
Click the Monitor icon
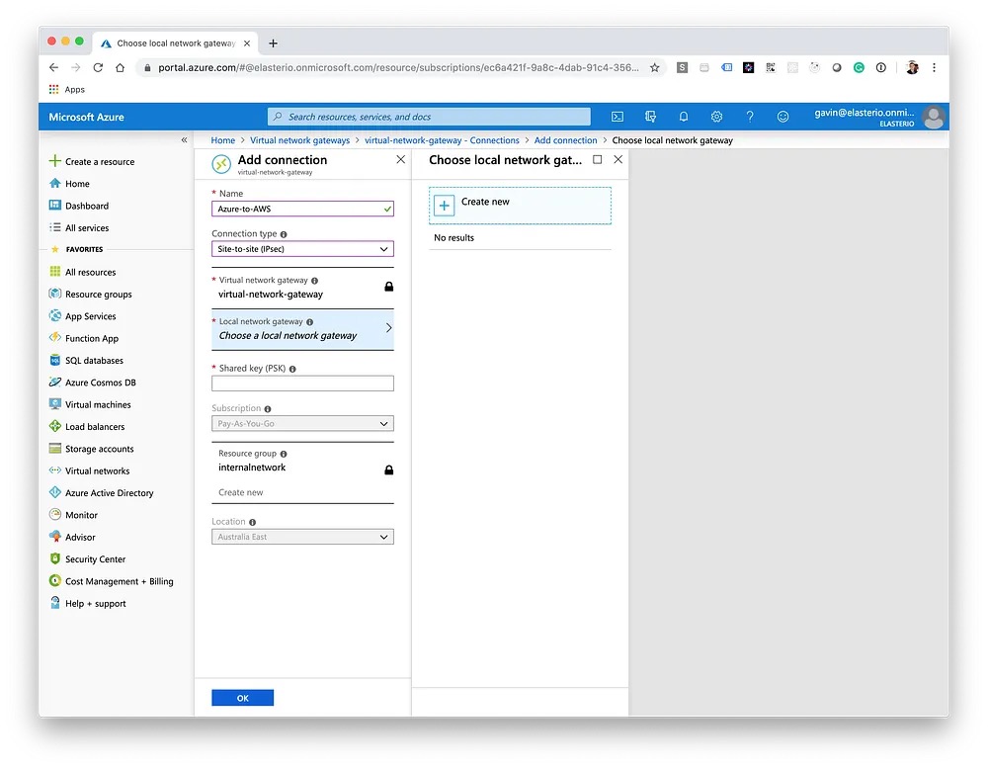(54, 515)
